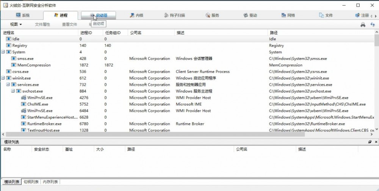This screenshot has height=191, width=379.
Task: Select the Registry process icon
Action: (x=9, y=45)
